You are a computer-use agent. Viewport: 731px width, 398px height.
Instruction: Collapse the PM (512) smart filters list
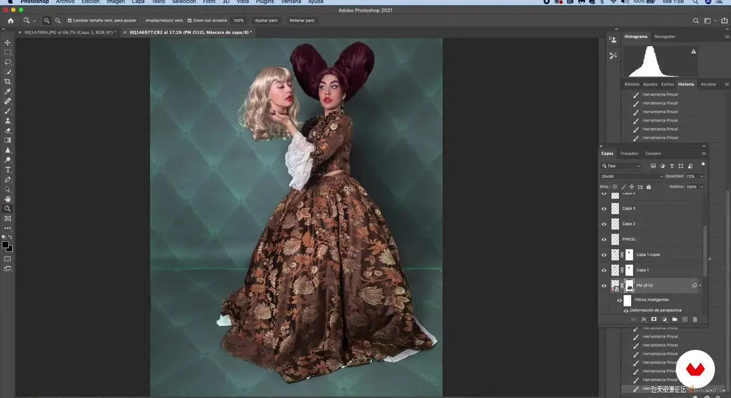pos(700,285)
